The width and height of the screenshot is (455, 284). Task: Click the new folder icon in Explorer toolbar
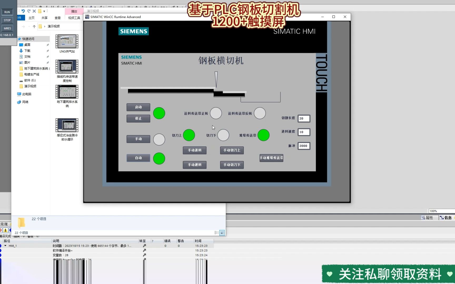pos(40,11)
